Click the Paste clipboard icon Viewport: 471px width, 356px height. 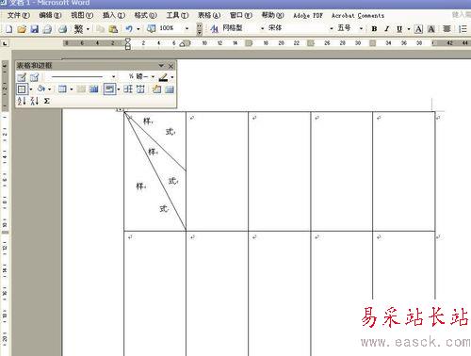click(113, 29)
